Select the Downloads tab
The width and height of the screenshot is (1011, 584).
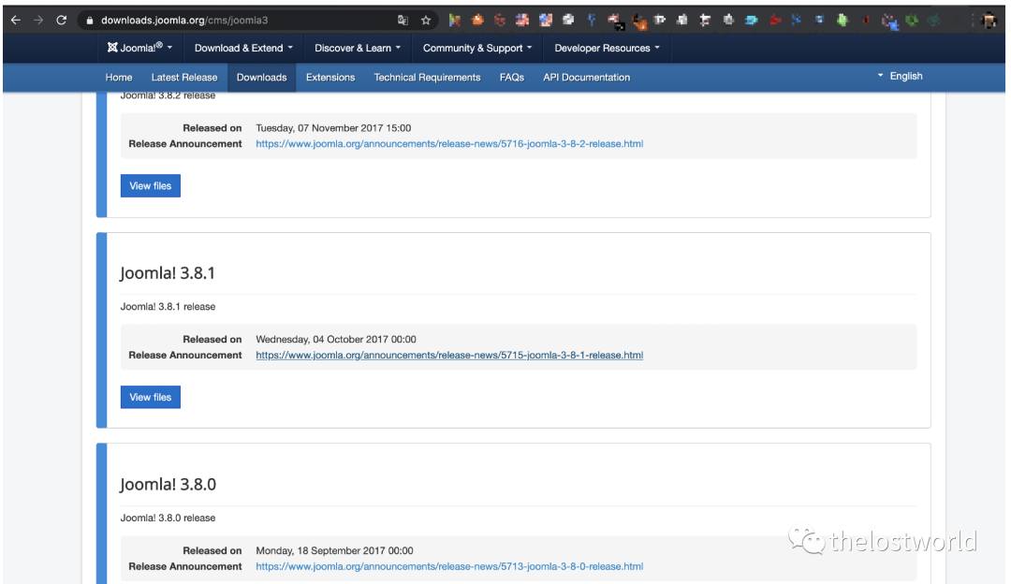[262, 78]
